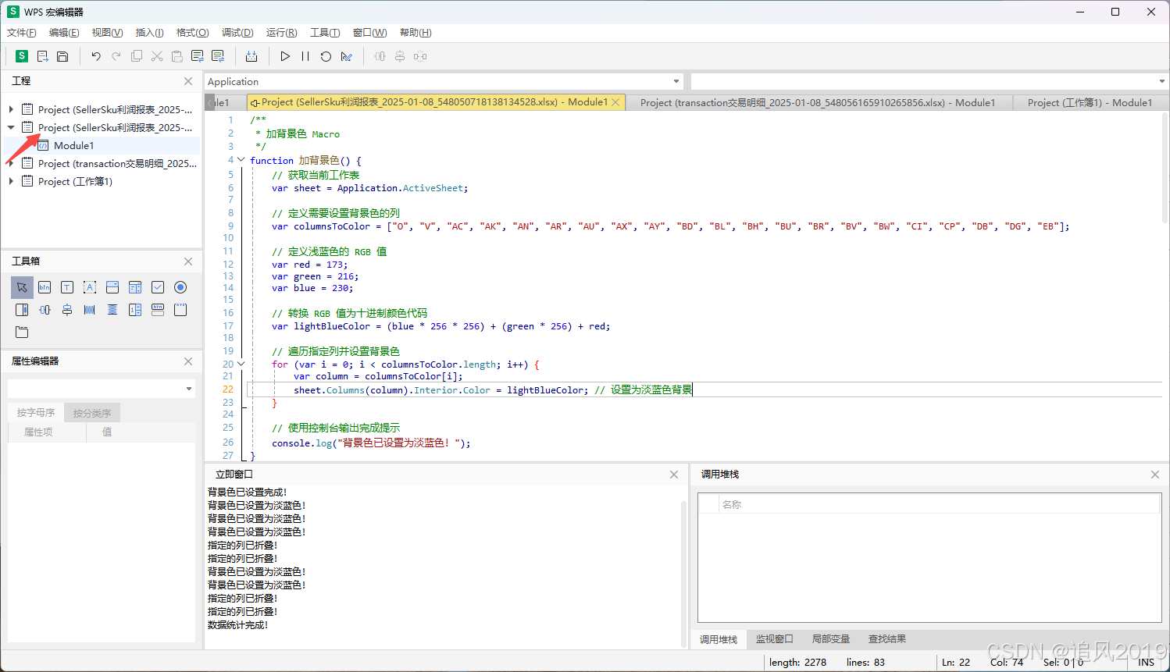Click the 名称 column header in call stack
The image size is (1170, 672).
pos(940,504)
